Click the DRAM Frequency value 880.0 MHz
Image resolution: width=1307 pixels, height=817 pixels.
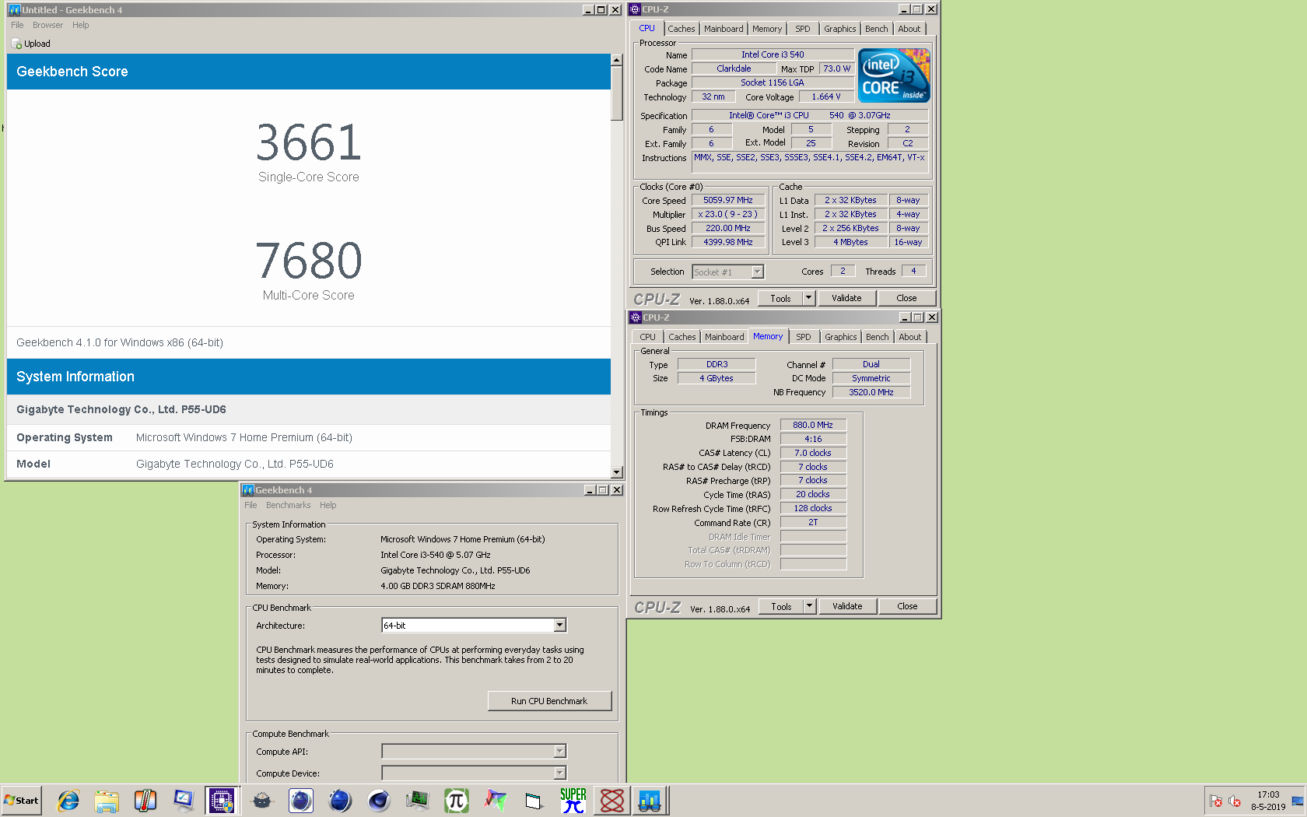[x=813, y=425]
